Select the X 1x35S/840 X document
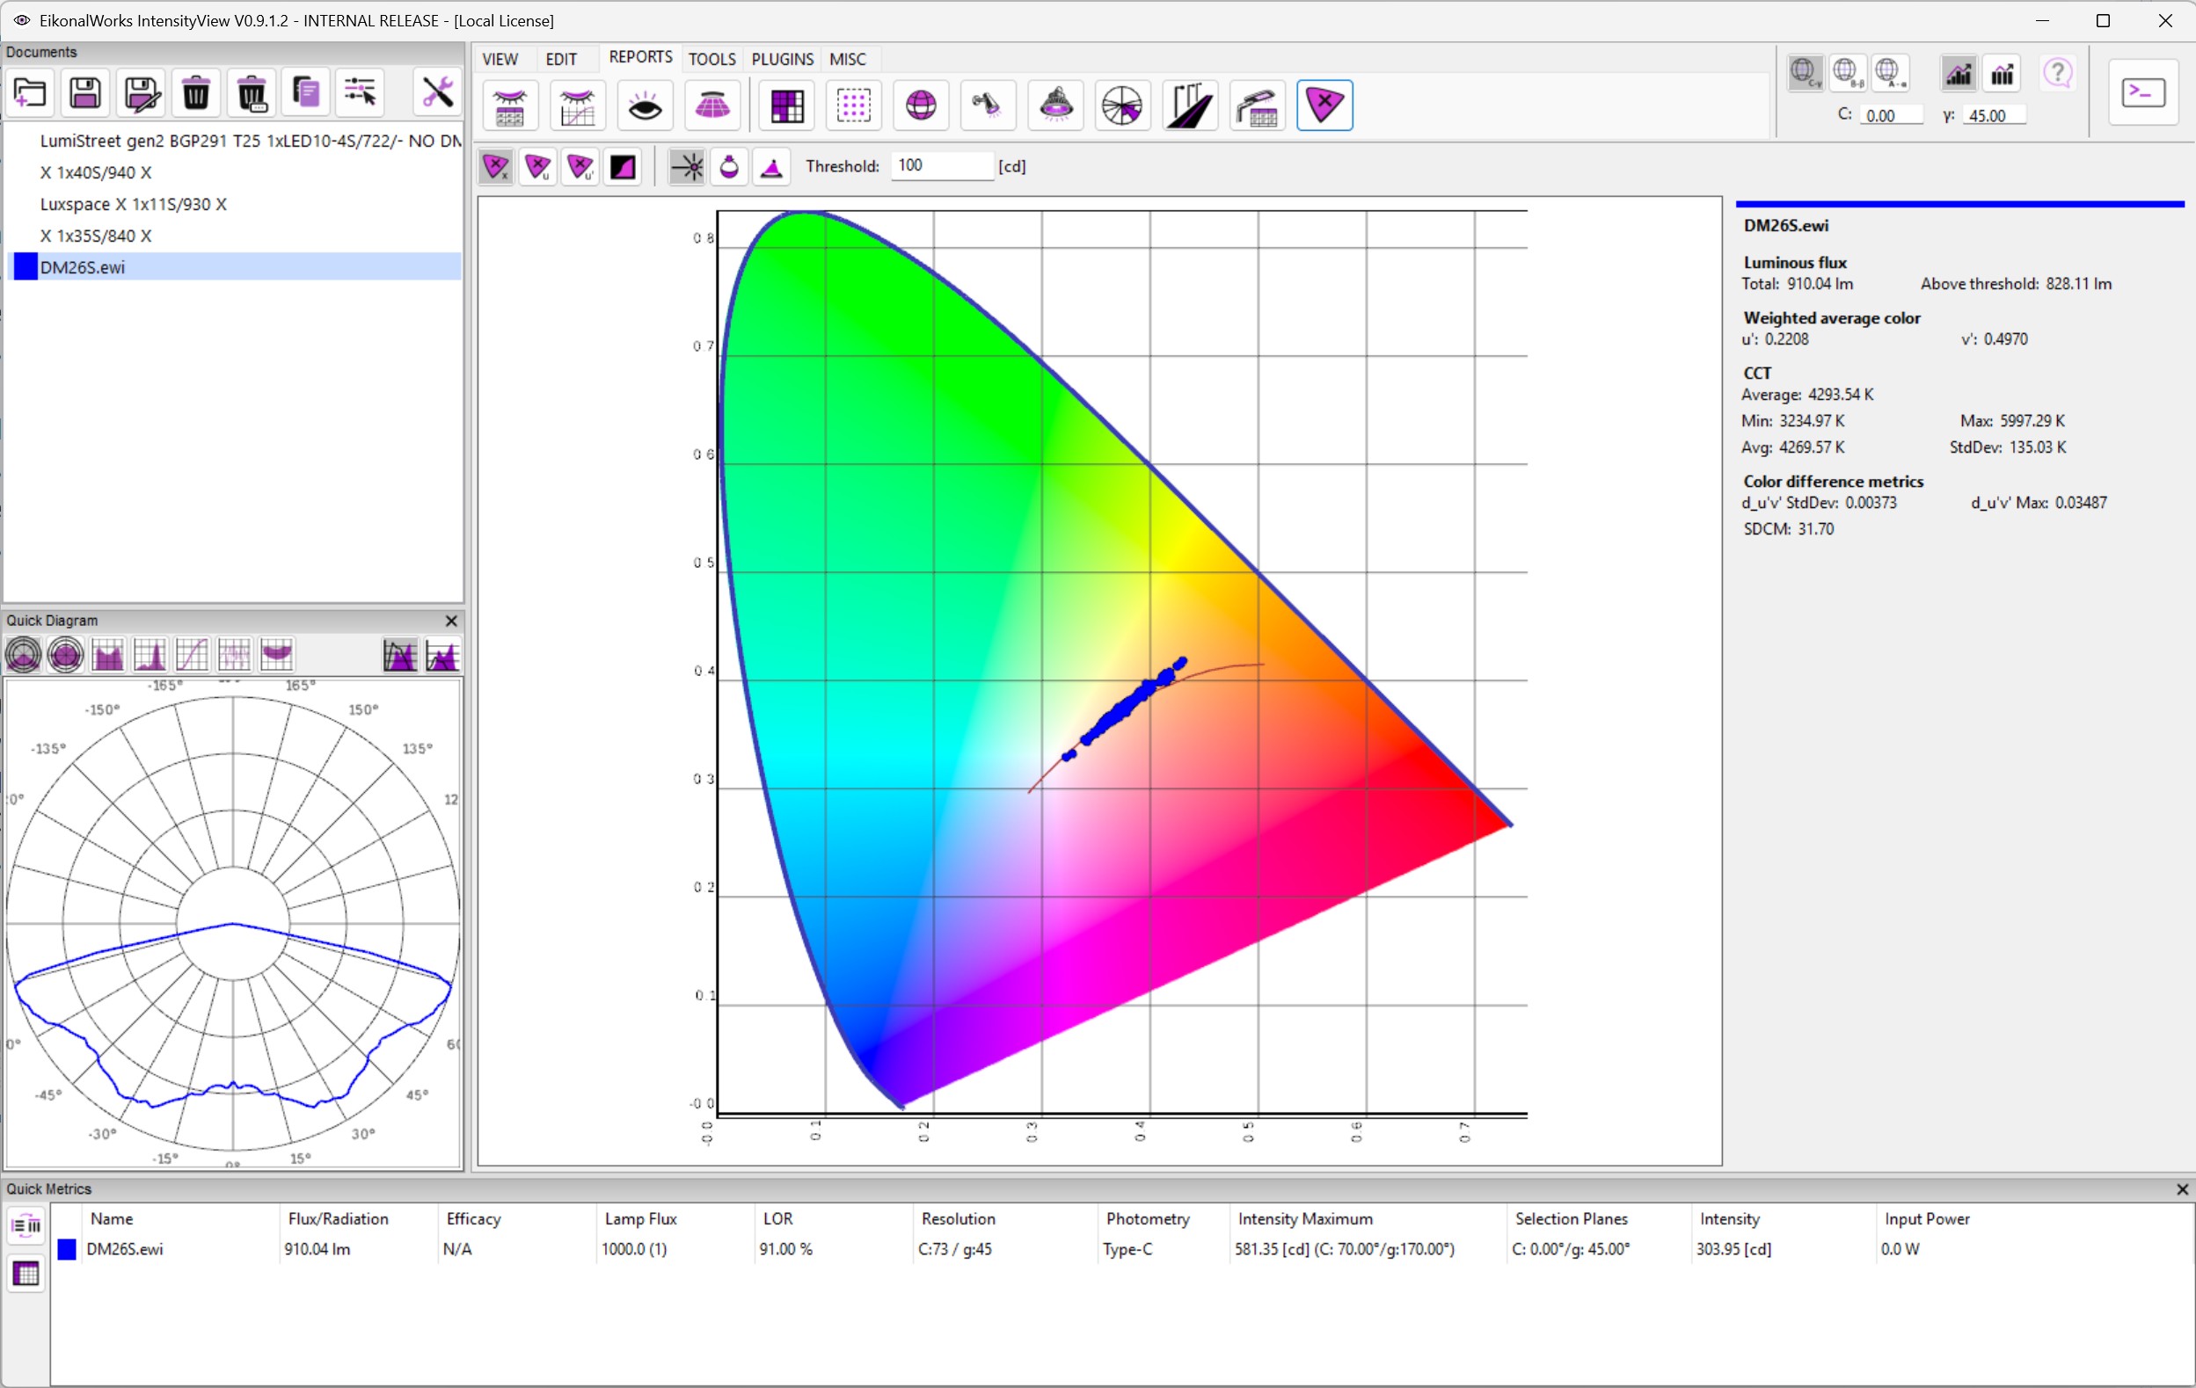The width and height of the screenshot is (2196, 1388). coord(234,236)
